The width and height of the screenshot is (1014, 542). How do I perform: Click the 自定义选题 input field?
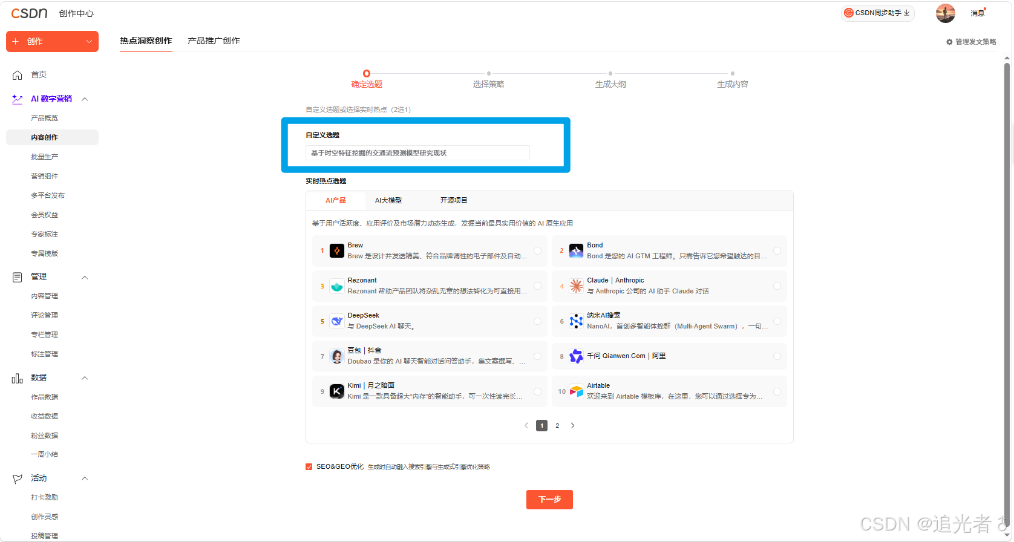(x=417, y=153)
